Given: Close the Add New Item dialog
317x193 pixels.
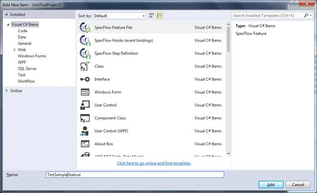Looking at the screenshot, I should coord(306,3).
